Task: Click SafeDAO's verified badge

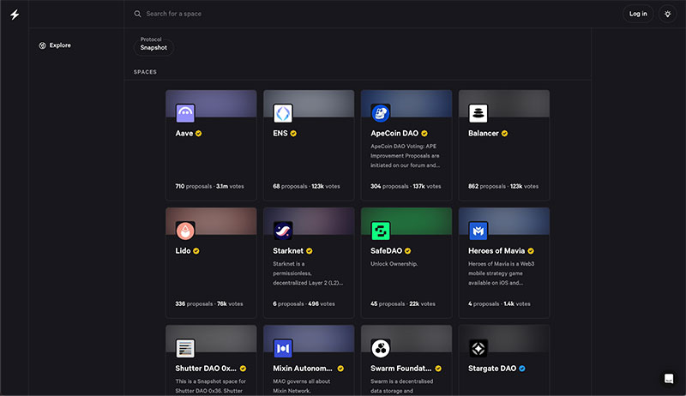Action: click(x=408, y=251)
